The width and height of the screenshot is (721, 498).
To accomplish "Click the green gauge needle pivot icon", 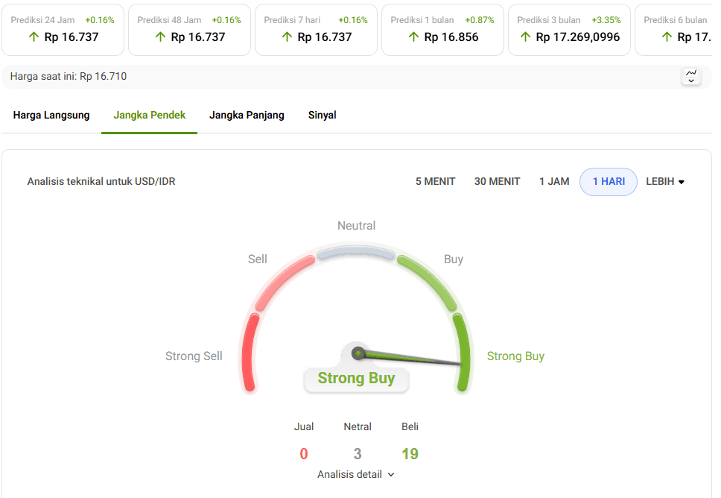I will (x=358, y=354).
